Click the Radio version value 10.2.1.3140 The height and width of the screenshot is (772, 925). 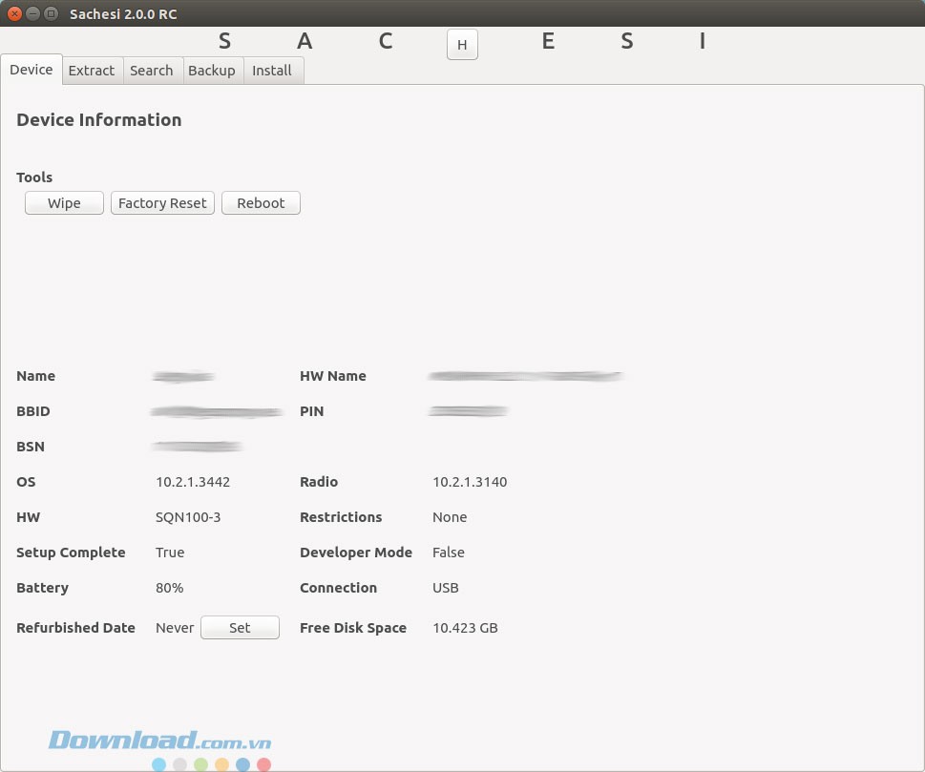coord(470,482)
